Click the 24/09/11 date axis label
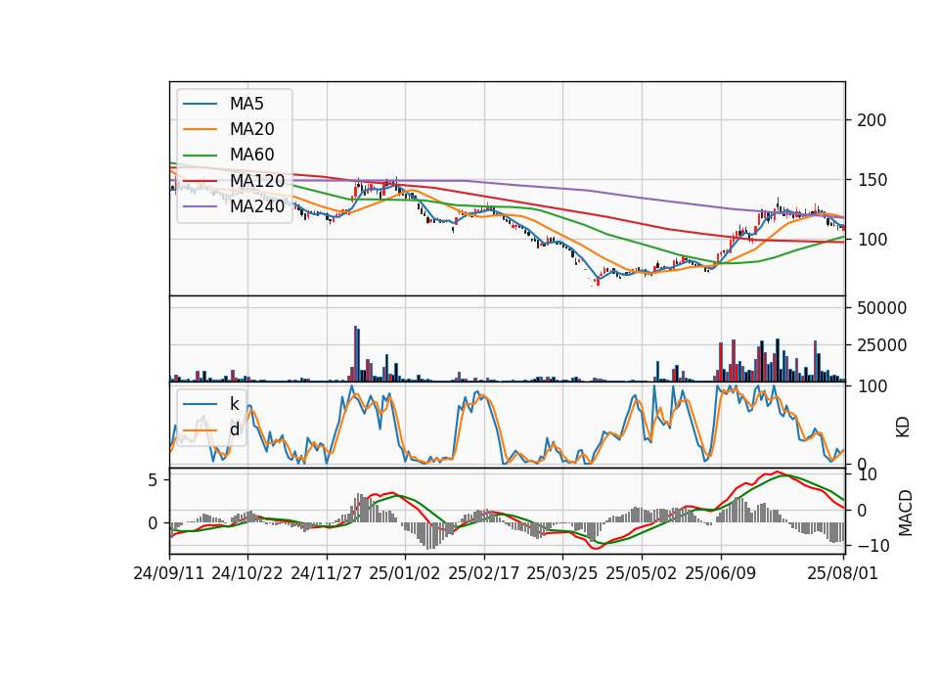Screen dimensions: 939x675 [169, 573]
